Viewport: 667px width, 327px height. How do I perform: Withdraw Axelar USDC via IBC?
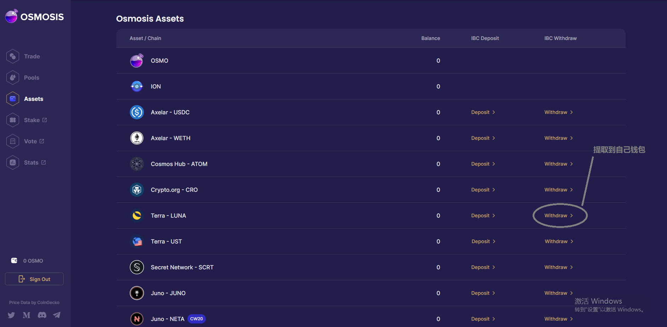pyautogui.click(x=558, y=112)
